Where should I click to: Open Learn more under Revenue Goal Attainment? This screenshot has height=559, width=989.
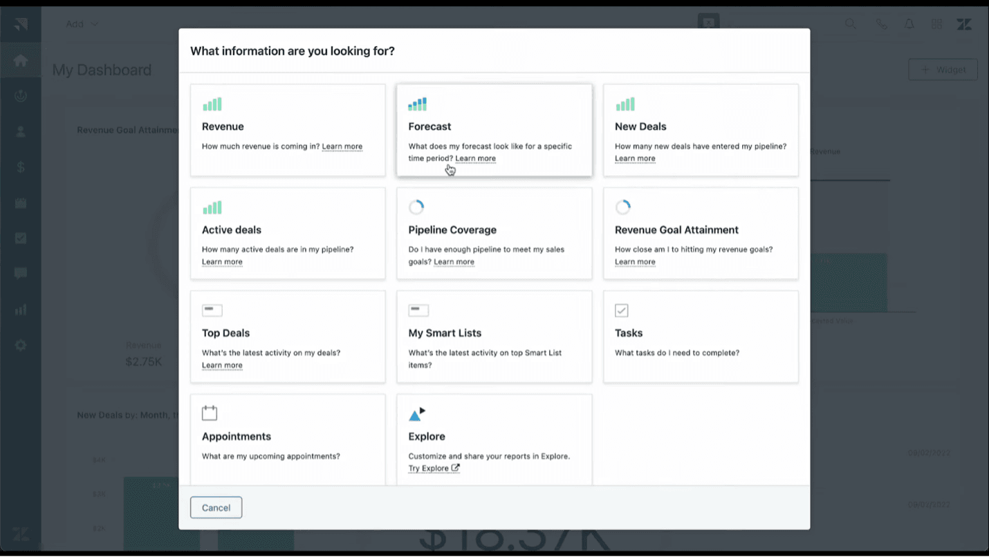[635, 262]
